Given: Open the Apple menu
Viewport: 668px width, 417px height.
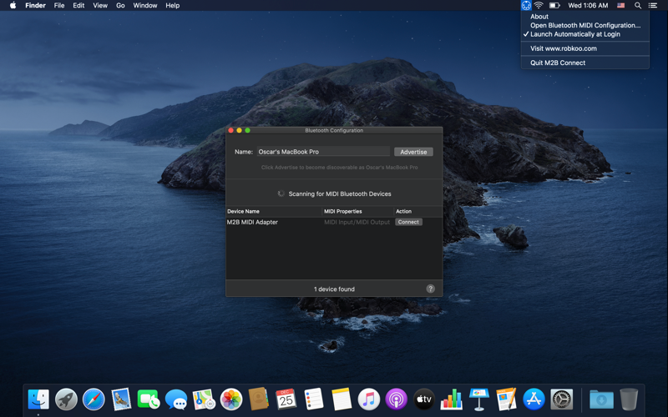Looking at the screenshot, I should 13,5.
